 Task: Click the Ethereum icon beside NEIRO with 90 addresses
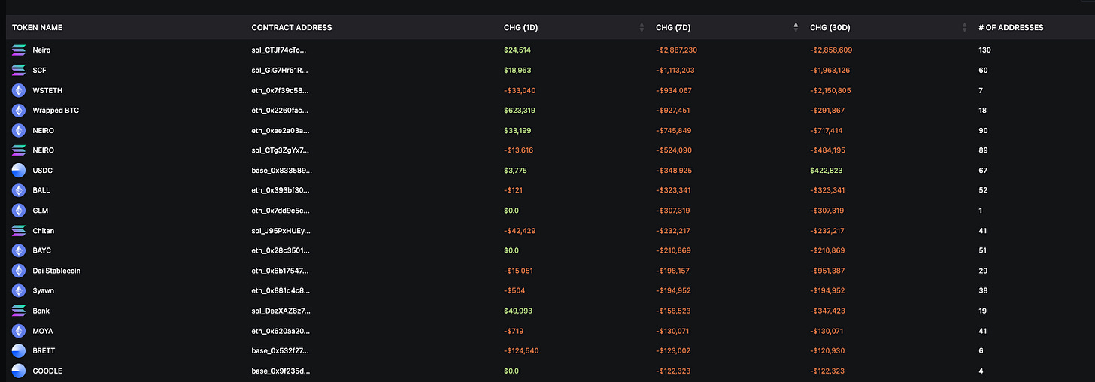tap(19, 130)
